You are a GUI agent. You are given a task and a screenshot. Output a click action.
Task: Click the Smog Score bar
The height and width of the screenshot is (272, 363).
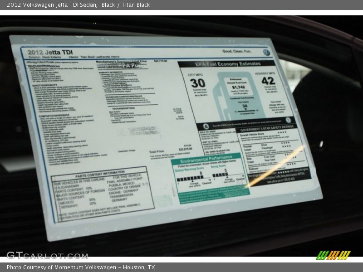click(228, 175)
